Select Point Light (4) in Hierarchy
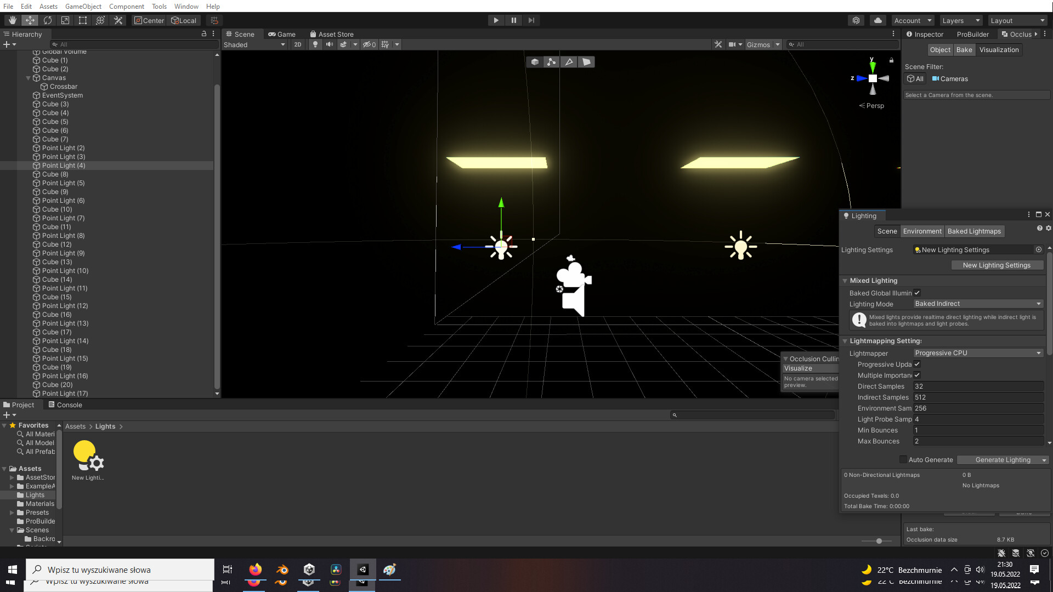 63,165
